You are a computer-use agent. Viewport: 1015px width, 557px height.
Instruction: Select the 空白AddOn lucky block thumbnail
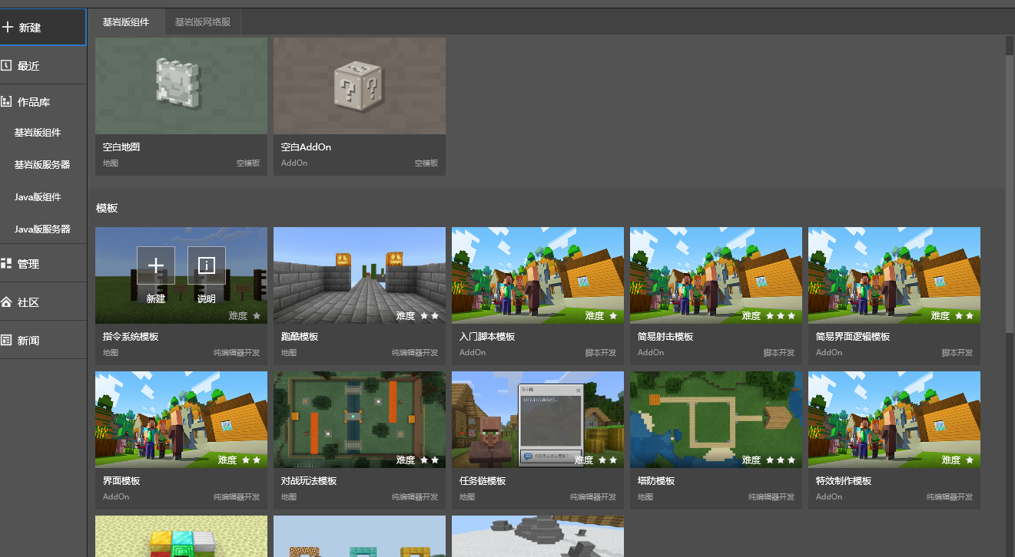[x=360, y=86]
